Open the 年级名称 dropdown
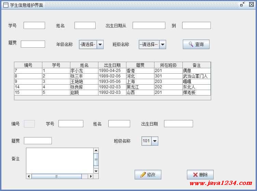Viewport: 257px width, 191px height. point(100,44)
